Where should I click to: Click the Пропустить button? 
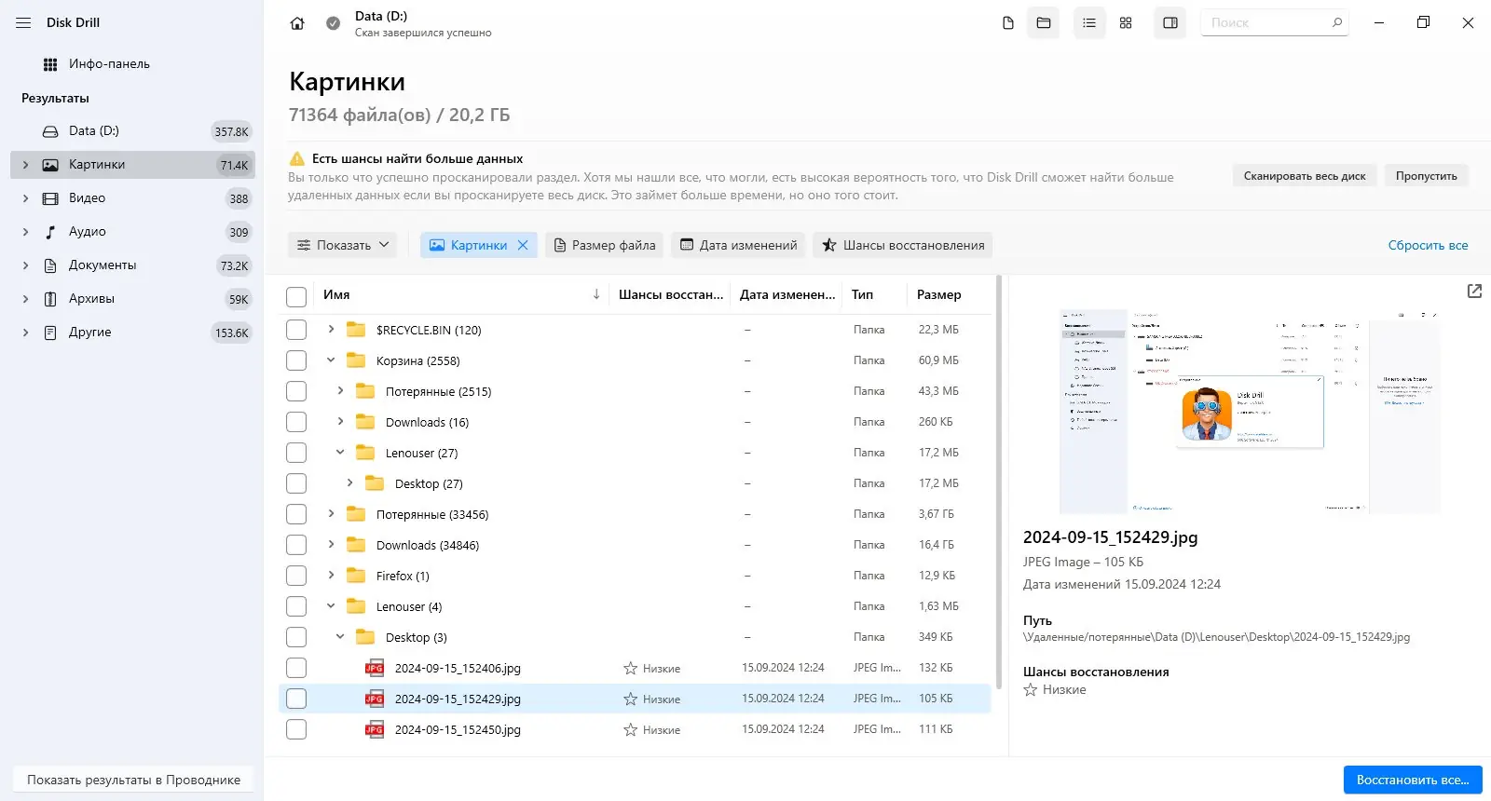[1426, 176]
